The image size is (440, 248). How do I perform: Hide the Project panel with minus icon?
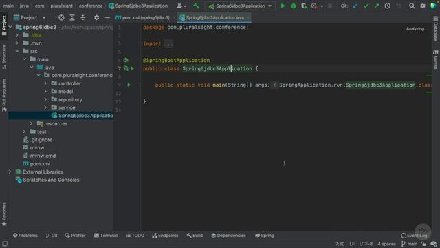pos(107,17)
